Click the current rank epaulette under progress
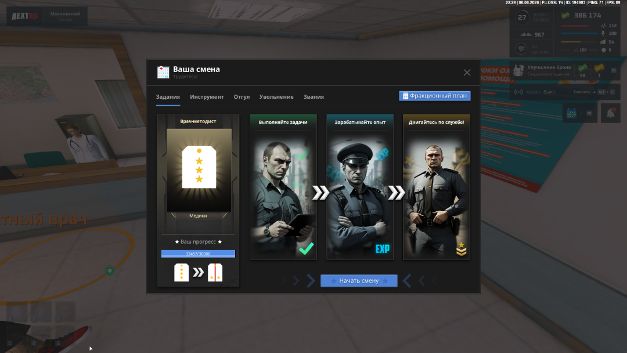The height and width of the screenshot is (353, 627). coord(182,273)
